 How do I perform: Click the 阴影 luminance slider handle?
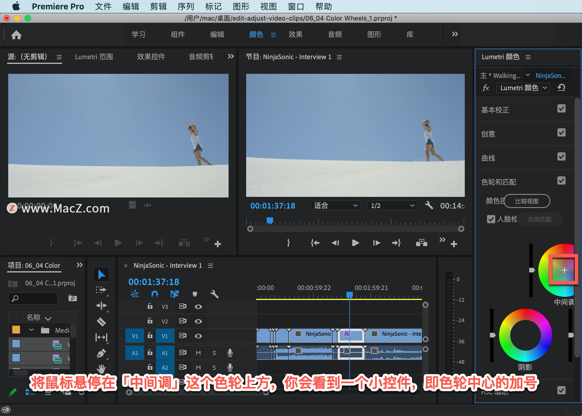coord(493,335)
